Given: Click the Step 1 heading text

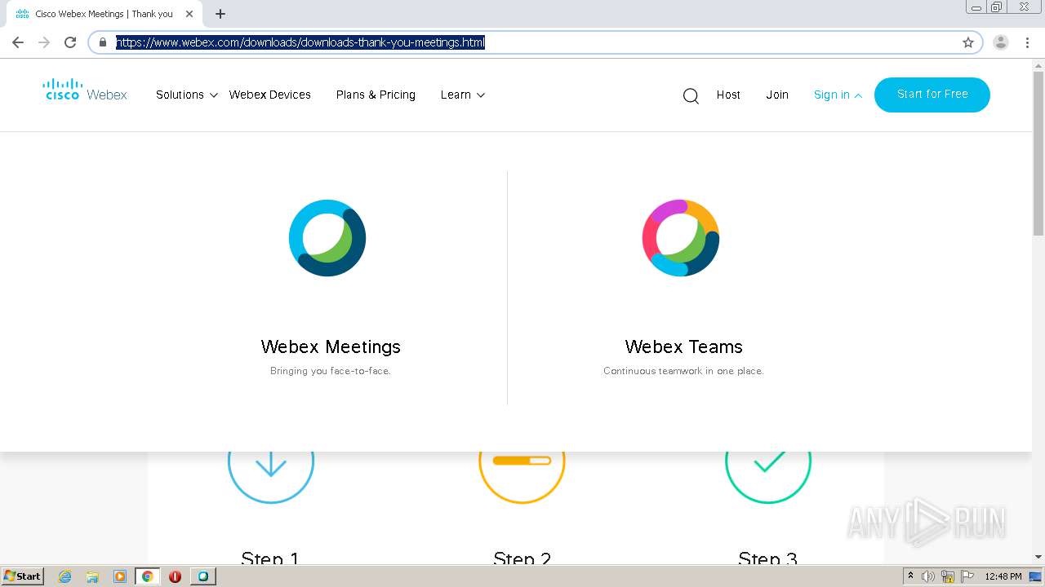Looking at the screenshot, I should click(x=270, y=558).
